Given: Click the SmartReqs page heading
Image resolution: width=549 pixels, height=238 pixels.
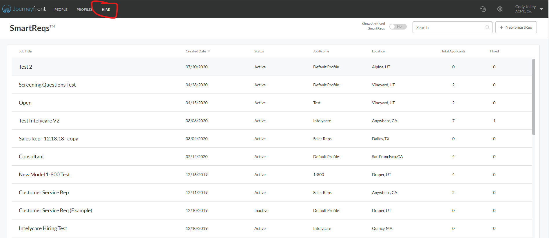Looking at the screenshot, I should [x=32, y=28].
